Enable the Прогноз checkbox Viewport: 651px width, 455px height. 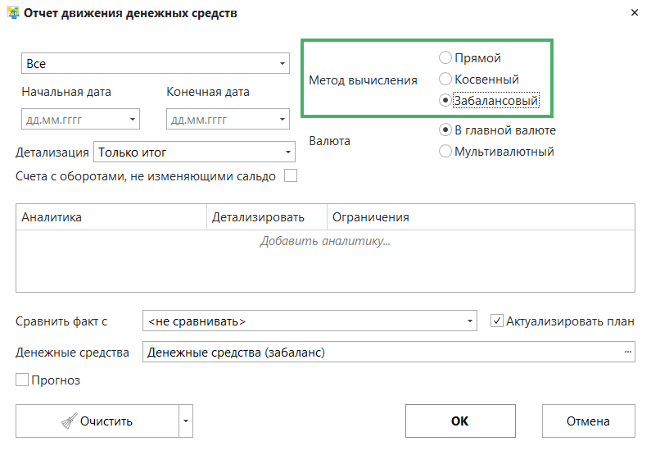click(22, 380)
